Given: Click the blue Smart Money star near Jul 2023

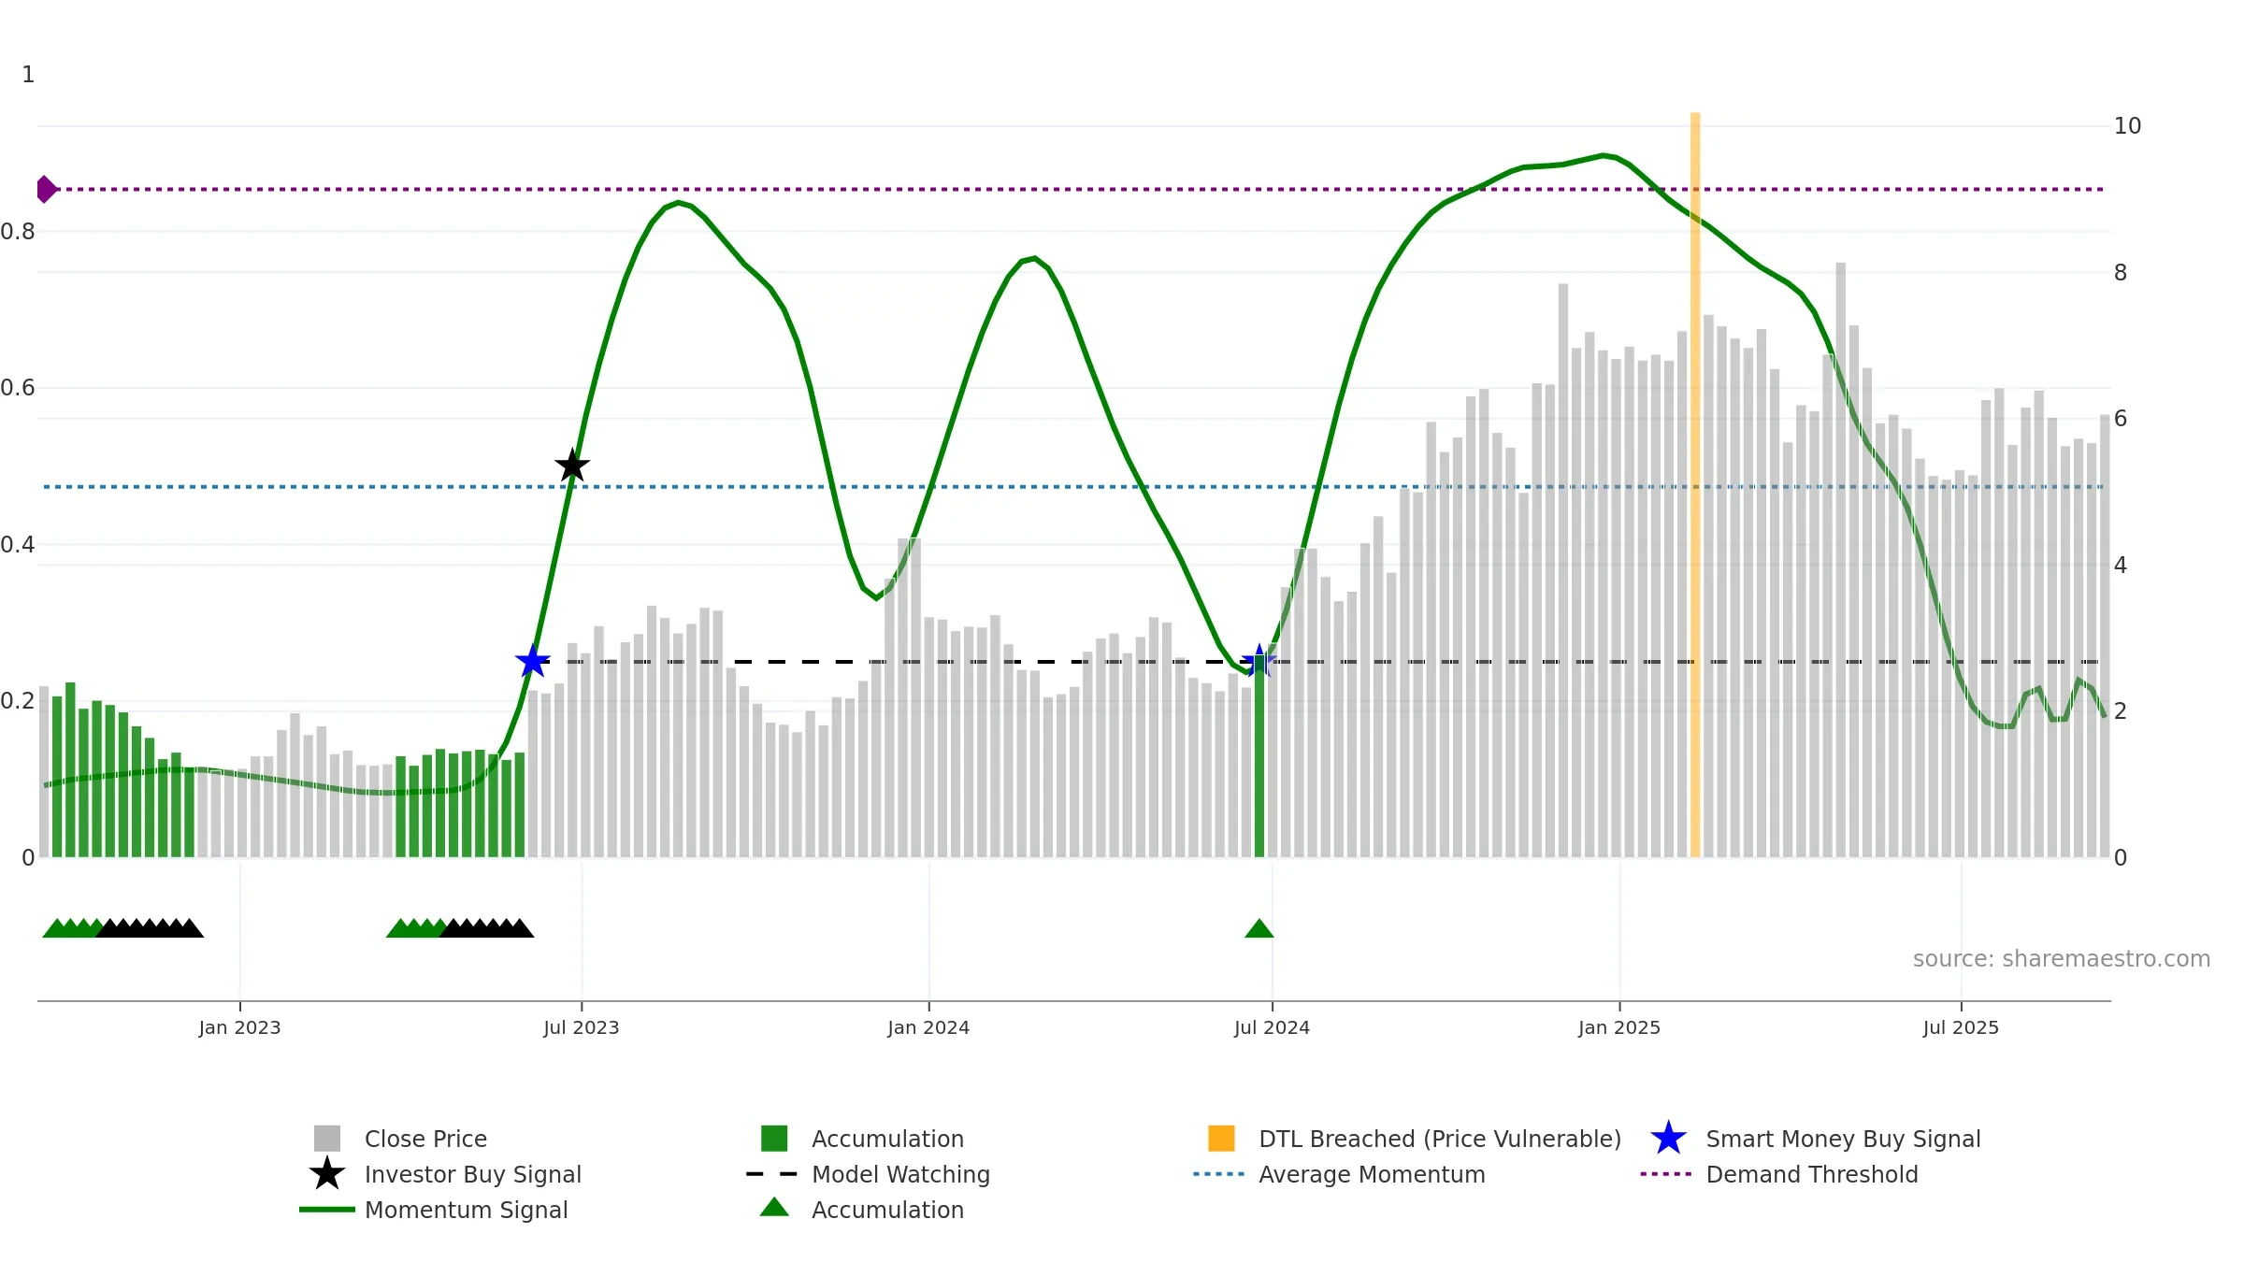Looking at the screenshot, I should (532, 661).
